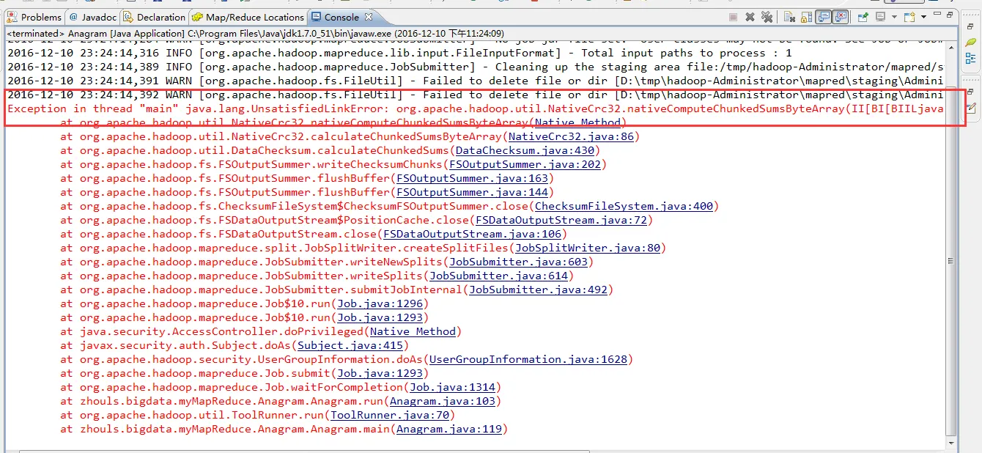The width and height of the screenshot is (982, 453).
Task: Clear the console output icon
Action: point(789,17)
